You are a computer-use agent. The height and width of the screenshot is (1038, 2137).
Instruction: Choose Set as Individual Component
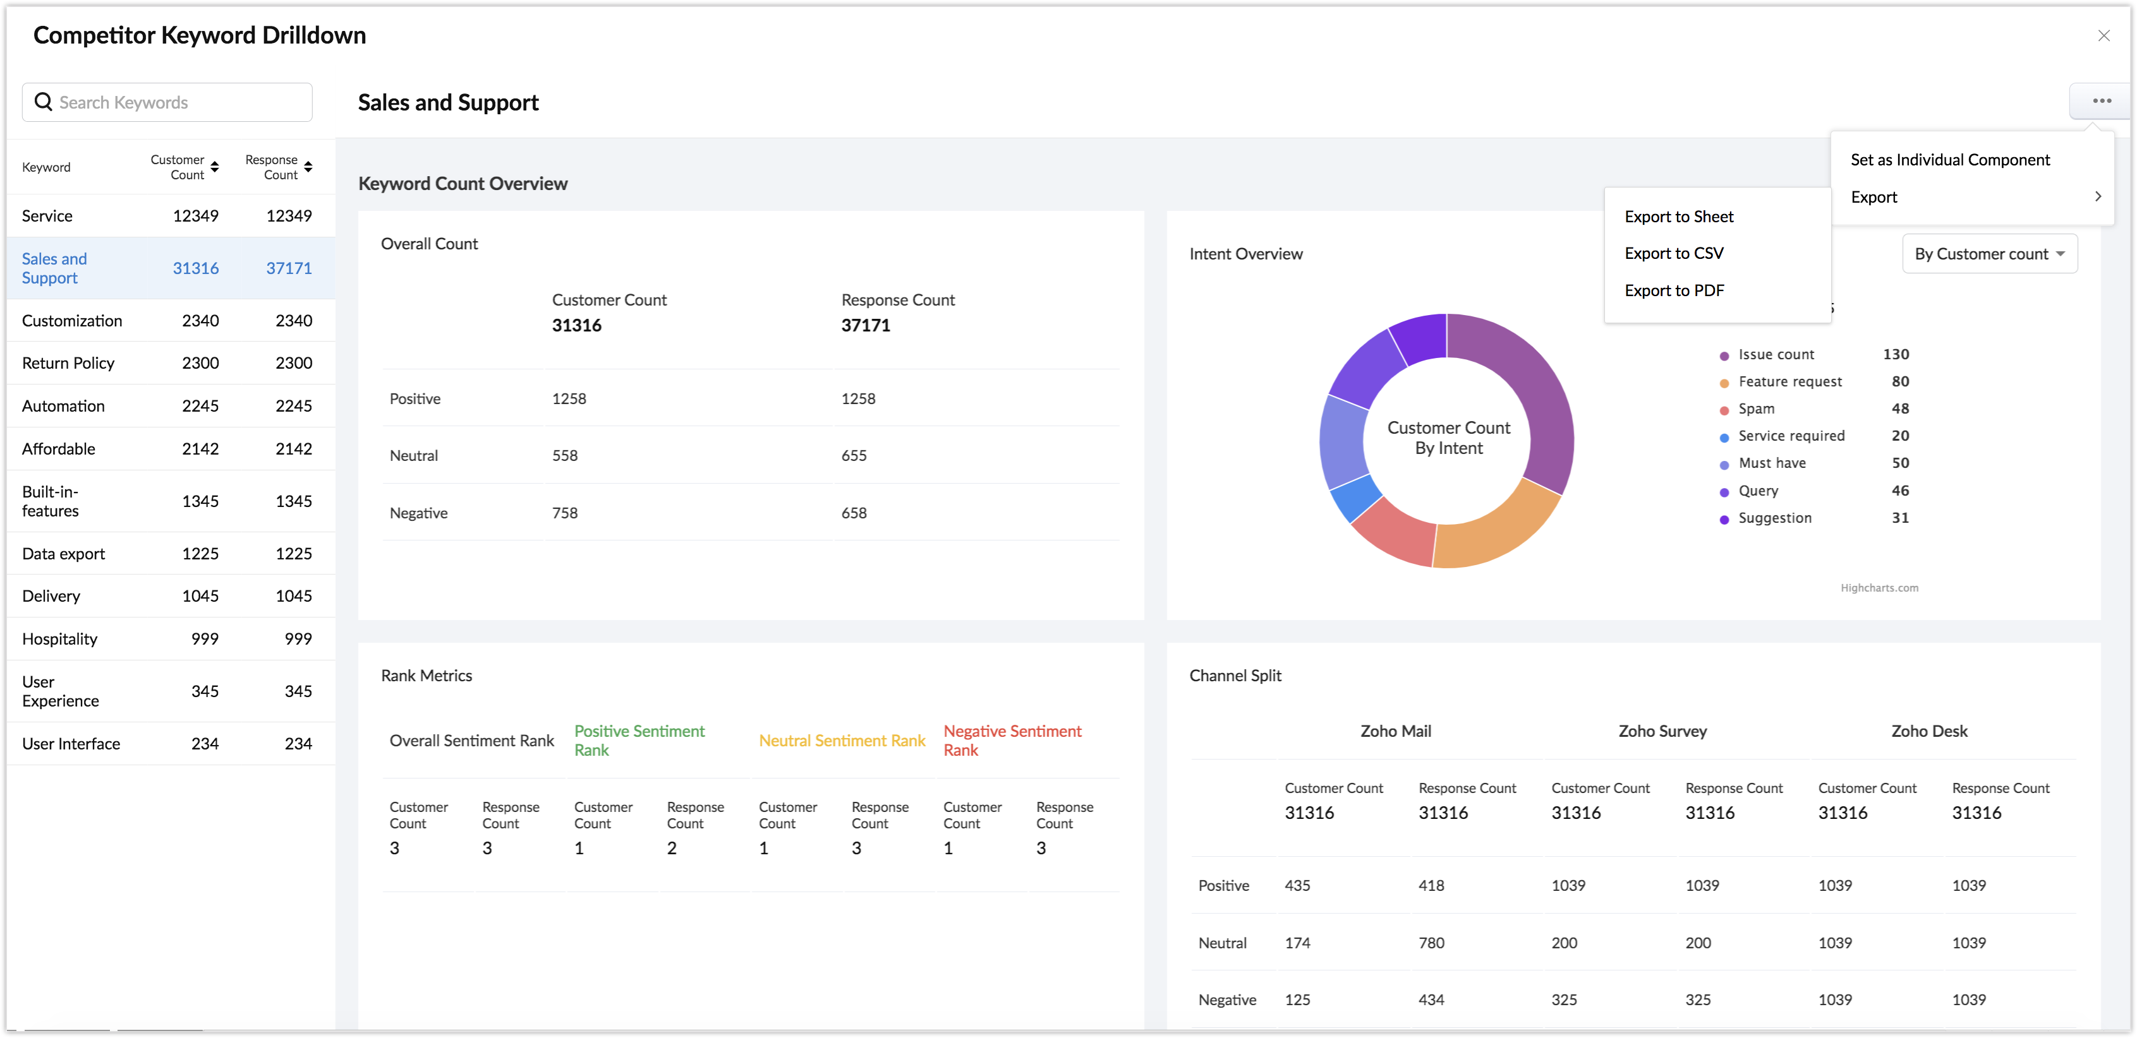1949,160
